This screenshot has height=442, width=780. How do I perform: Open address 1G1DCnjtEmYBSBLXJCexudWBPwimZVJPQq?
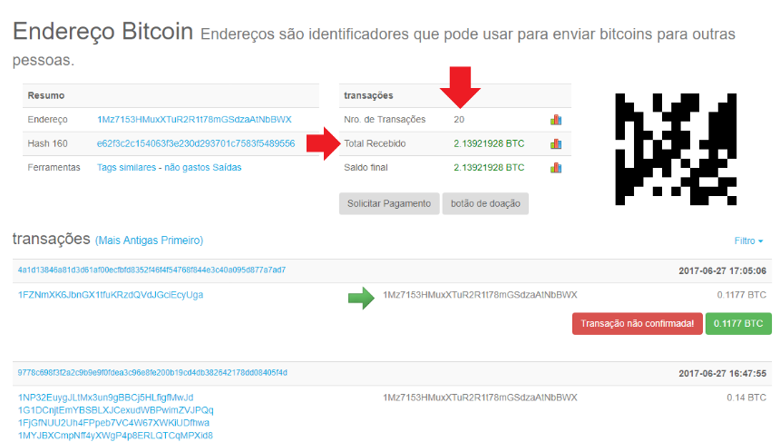coord(115,410)
